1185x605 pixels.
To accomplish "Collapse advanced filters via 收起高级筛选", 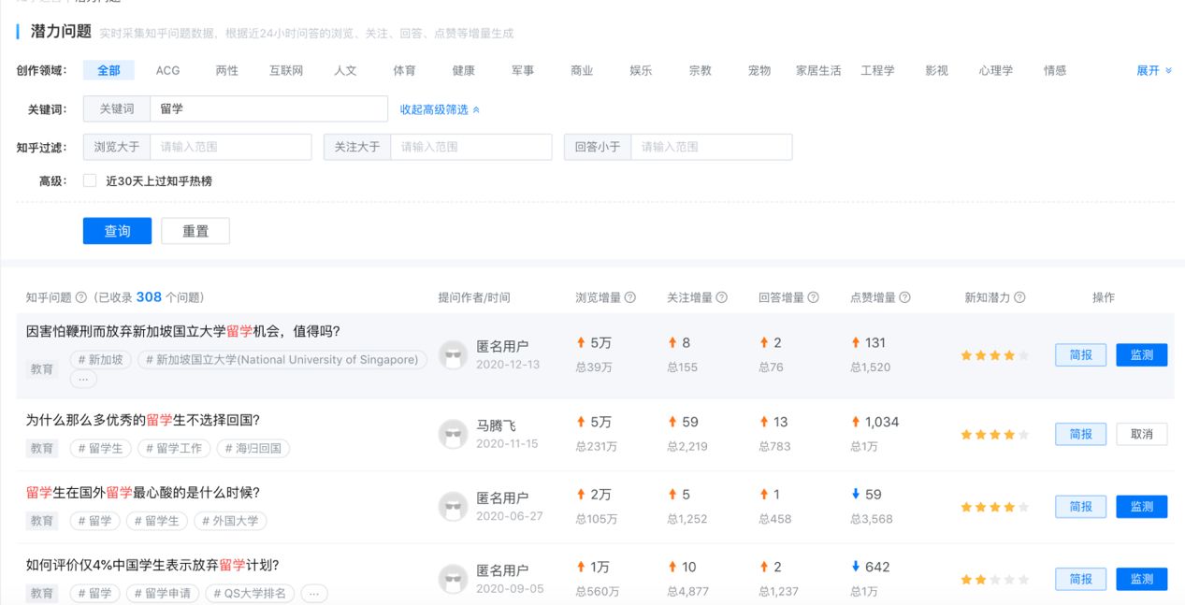I will (x=440, y=109).
